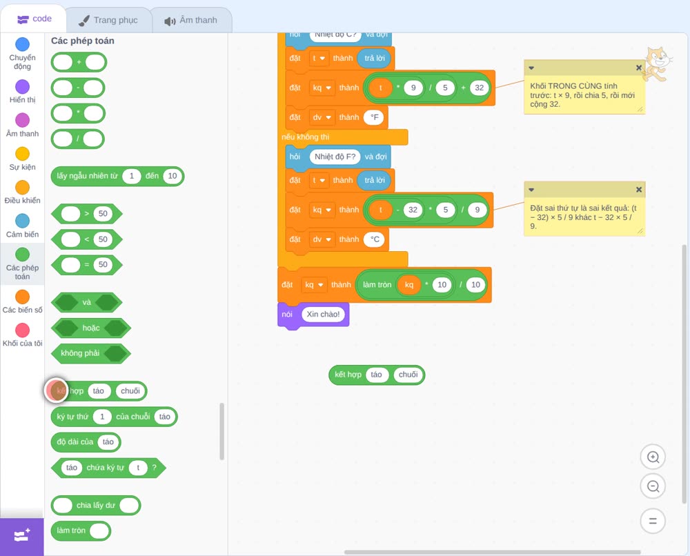Screen dimensions: 690x556
Task: Select the Cảm biến category circle
Action: (x=23, y=221)
